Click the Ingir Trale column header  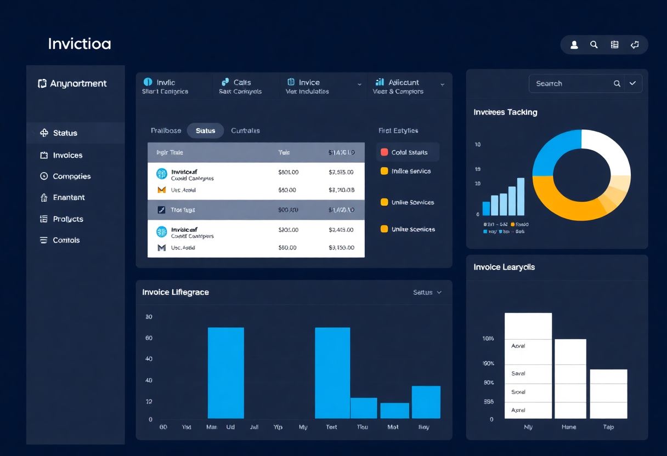(x=169, y=152)
